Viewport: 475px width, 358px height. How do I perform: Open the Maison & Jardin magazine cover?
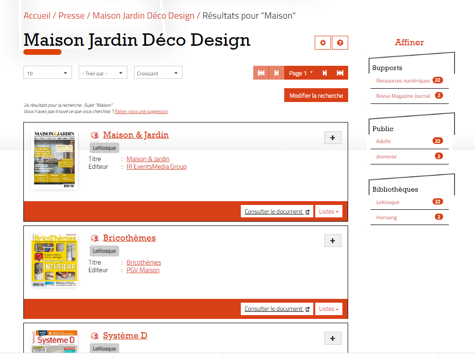[x=54, y=159]
